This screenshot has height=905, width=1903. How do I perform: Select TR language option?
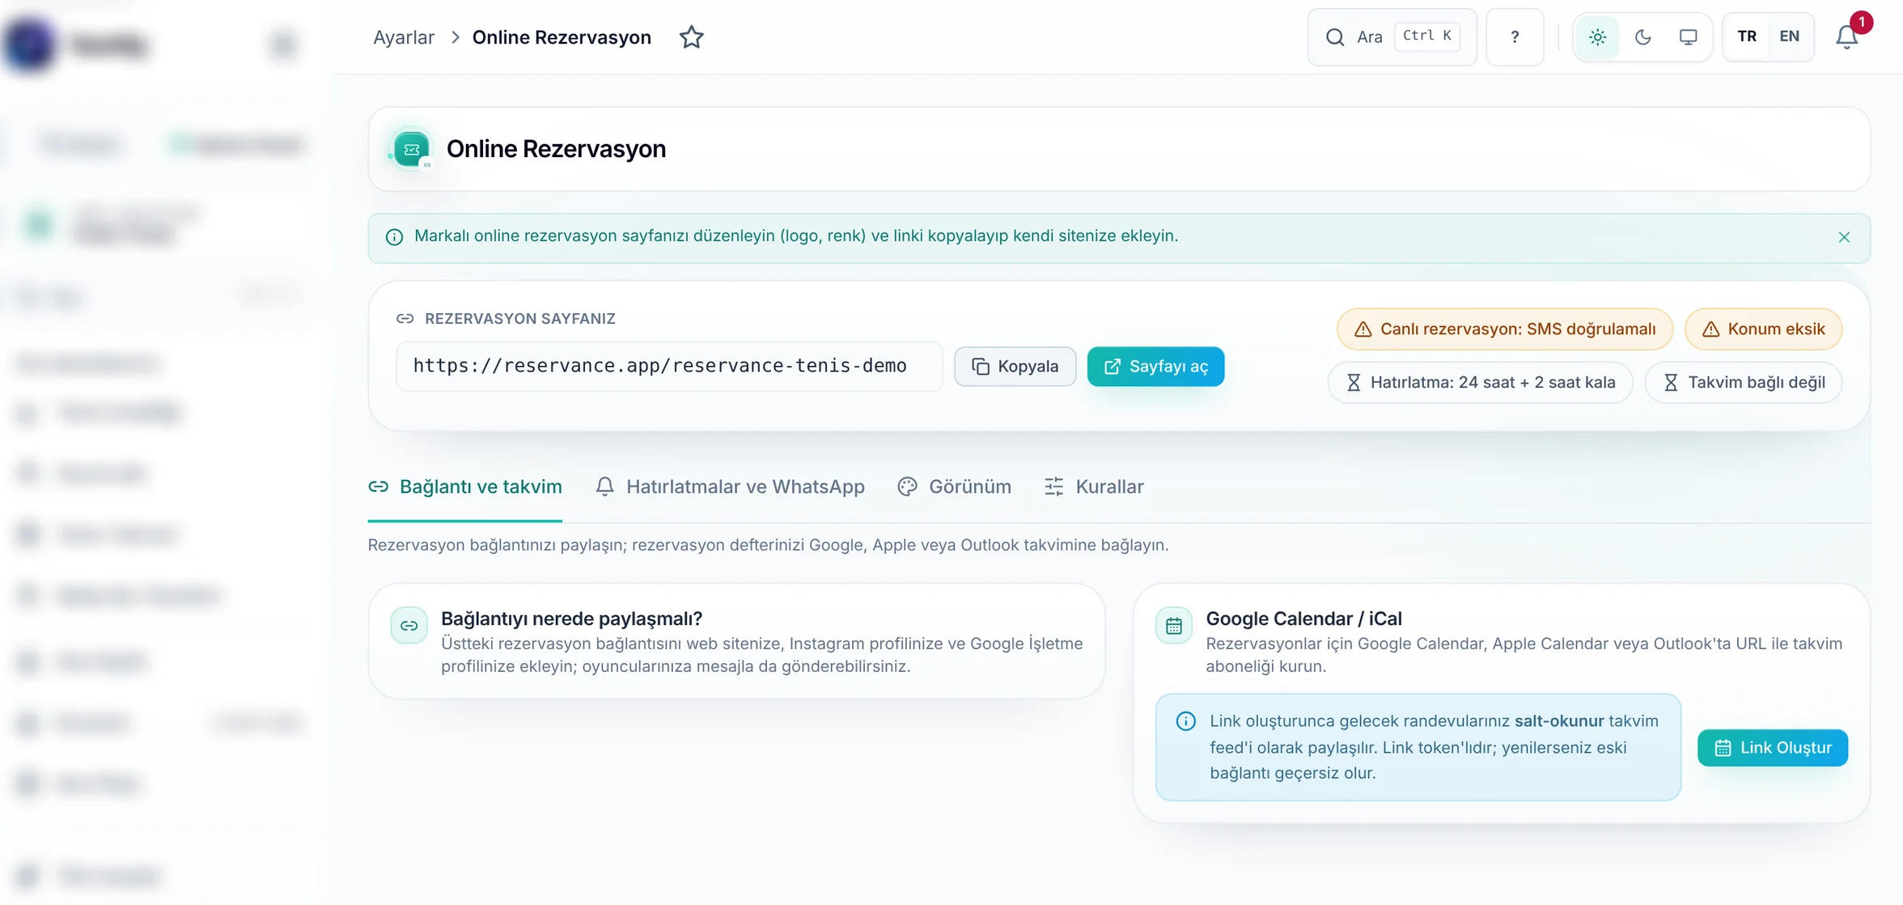pos(1747,36)
